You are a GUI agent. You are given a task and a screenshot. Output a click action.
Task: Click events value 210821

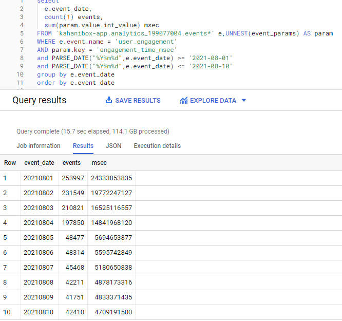pyautogui.click(x=73, y=207)
